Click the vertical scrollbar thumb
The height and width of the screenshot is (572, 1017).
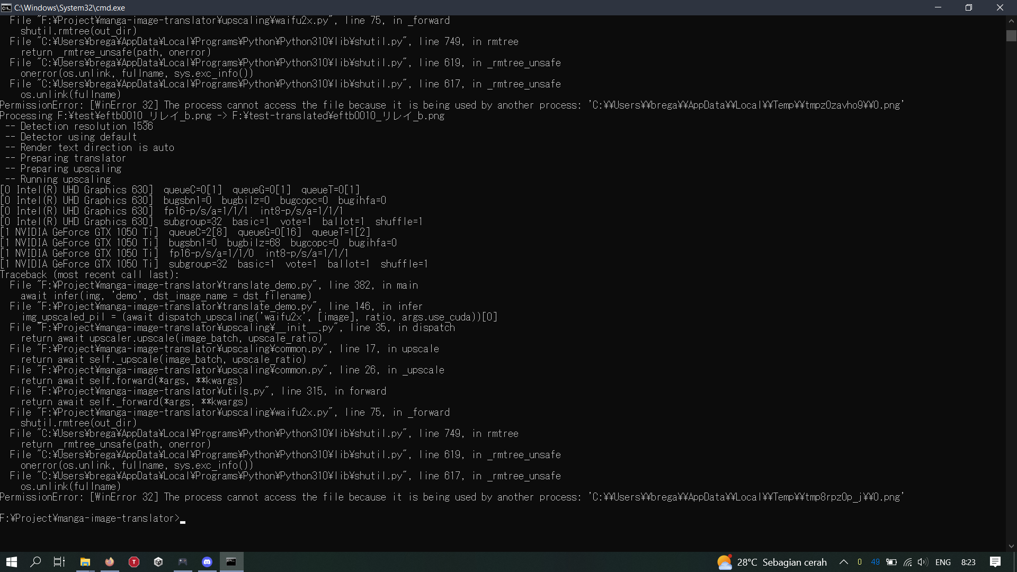1011,35
